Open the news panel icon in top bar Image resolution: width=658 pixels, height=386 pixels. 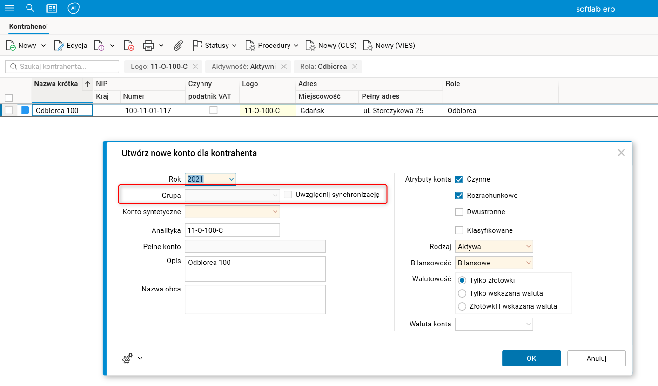click(52, 8)
